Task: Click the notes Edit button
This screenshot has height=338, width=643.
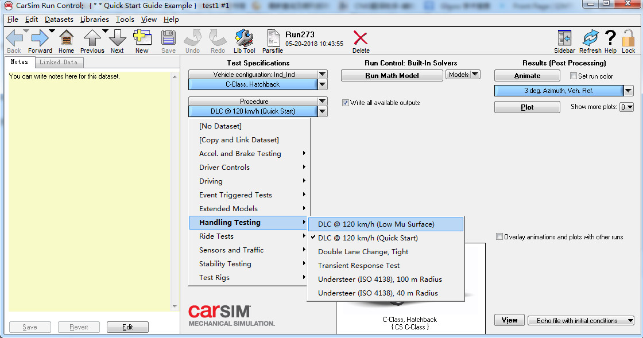Action: pos(127,327)
